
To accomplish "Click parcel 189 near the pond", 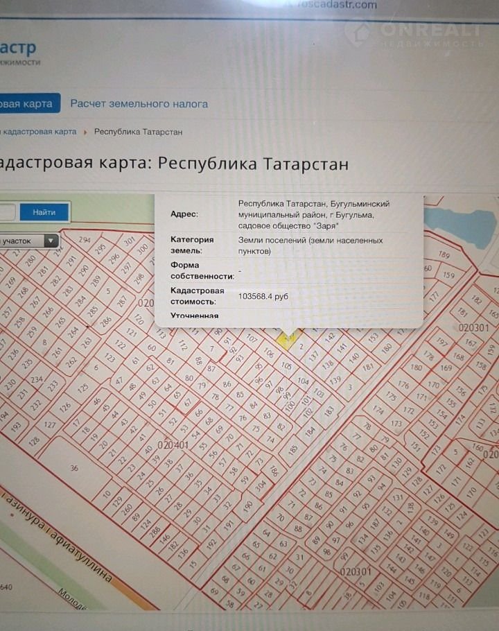I will (x=444, y=255).
